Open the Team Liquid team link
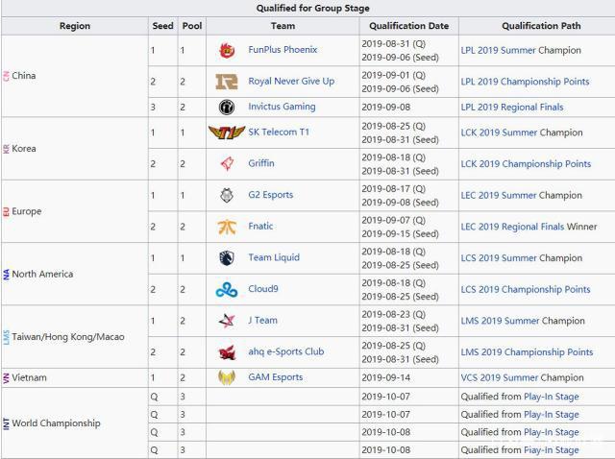The image size is (615, 459). [x=274, y=257]
